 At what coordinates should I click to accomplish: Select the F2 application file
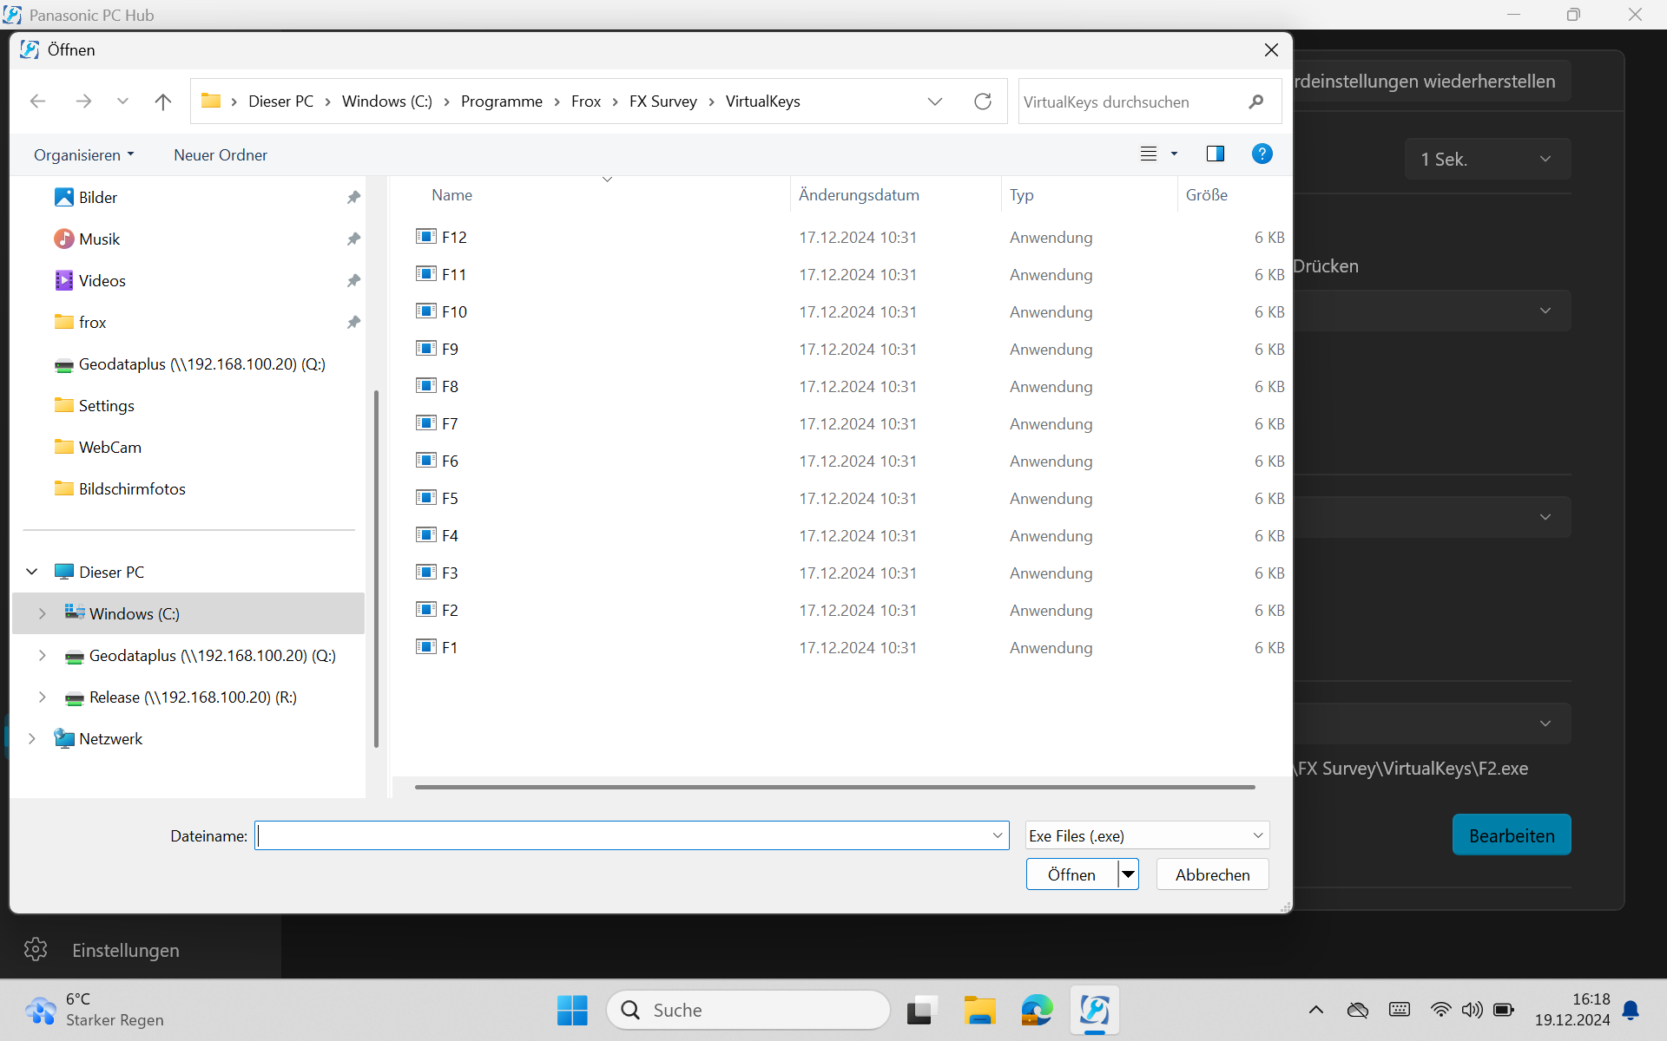[449, 610]
